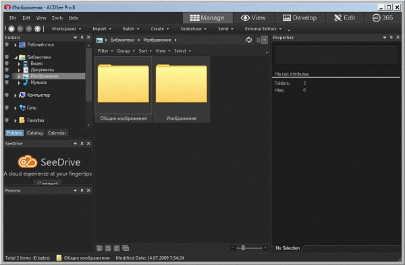The image size is (405, 265).
Task: Toggle Easy-Select marker for Музыка
Action: pyautogui.click(x=7, y=82)
